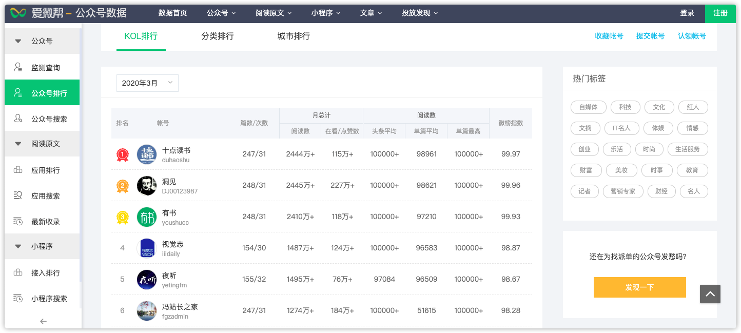Select 应用排行 in the sidebar
This screenshot has width=741, height=333.
42,170
